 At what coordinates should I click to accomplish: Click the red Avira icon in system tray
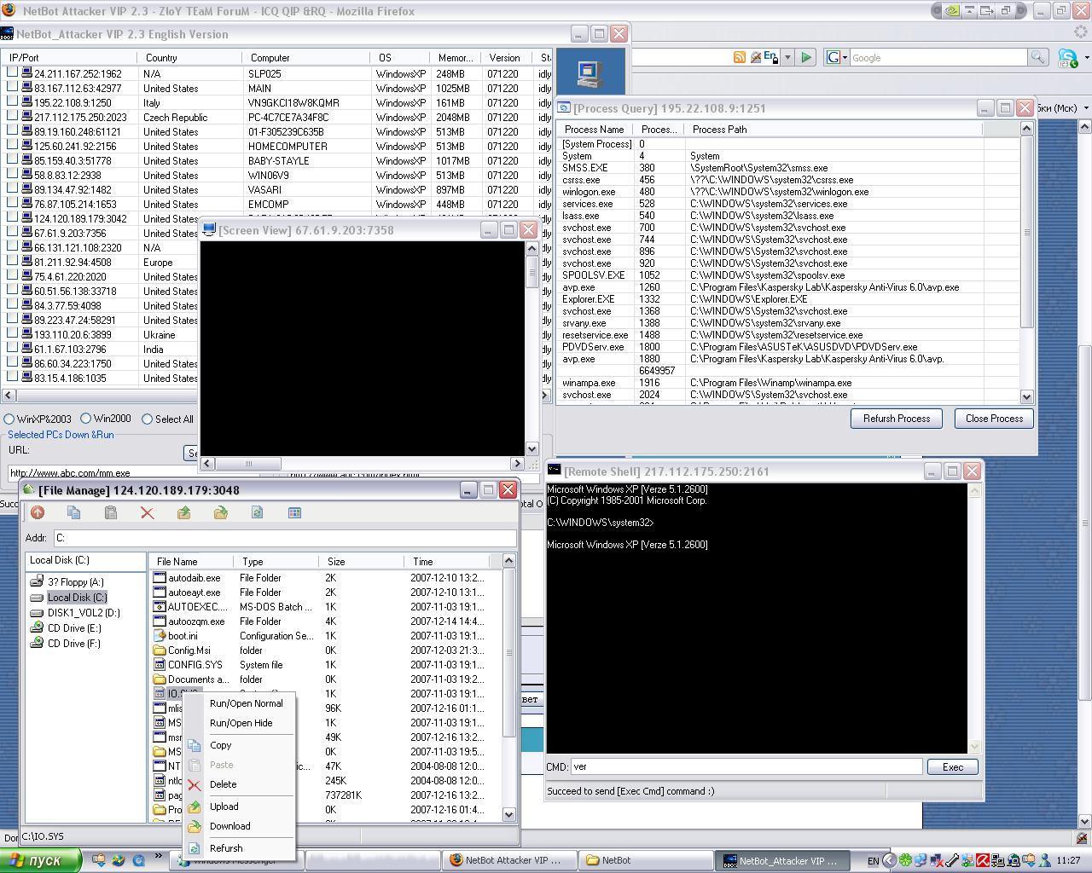(x=983, y=860)
